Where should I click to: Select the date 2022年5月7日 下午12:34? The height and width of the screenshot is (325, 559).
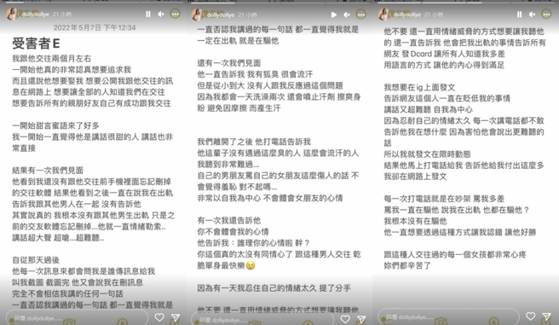pyautogui.click(x=95, y=28)
